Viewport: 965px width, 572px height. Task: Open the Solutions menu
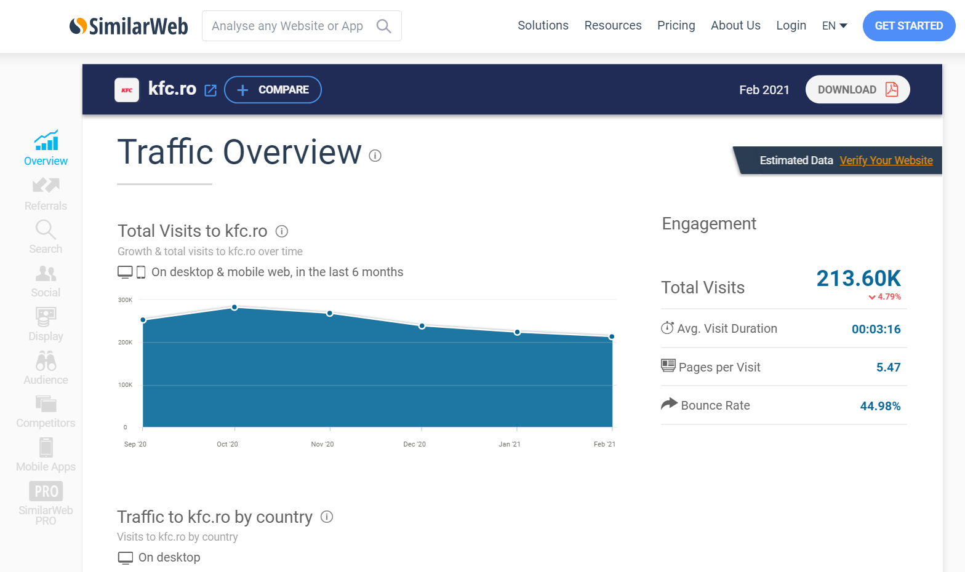[543, 25]
